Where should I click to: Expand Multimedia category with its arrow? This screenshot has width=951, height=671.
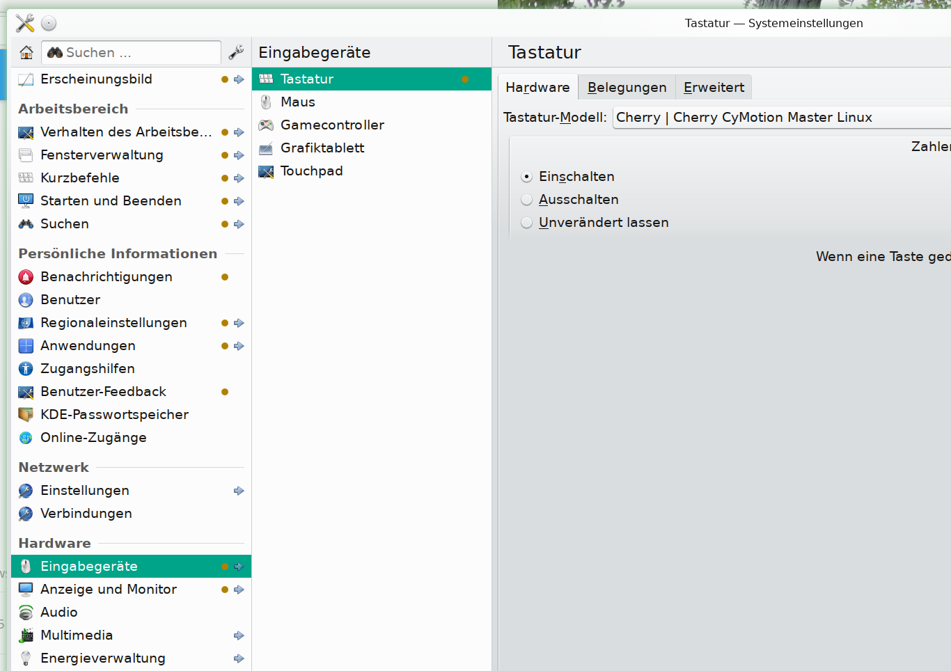point(239,636)
